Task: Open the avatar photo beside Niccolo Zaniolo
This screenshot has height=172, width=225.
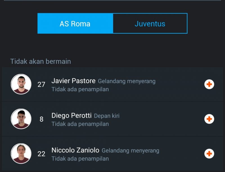Action: pos(21,154)
